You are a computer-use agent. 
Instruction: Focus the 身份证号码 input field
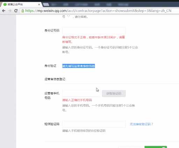94,31
